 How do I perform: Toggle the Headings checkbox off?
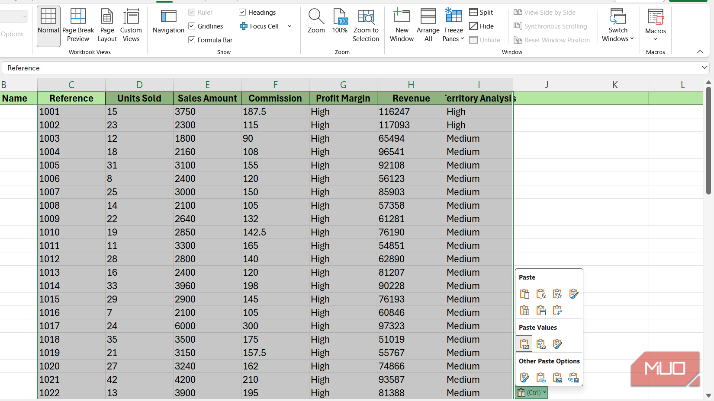(x=242, y=13)
